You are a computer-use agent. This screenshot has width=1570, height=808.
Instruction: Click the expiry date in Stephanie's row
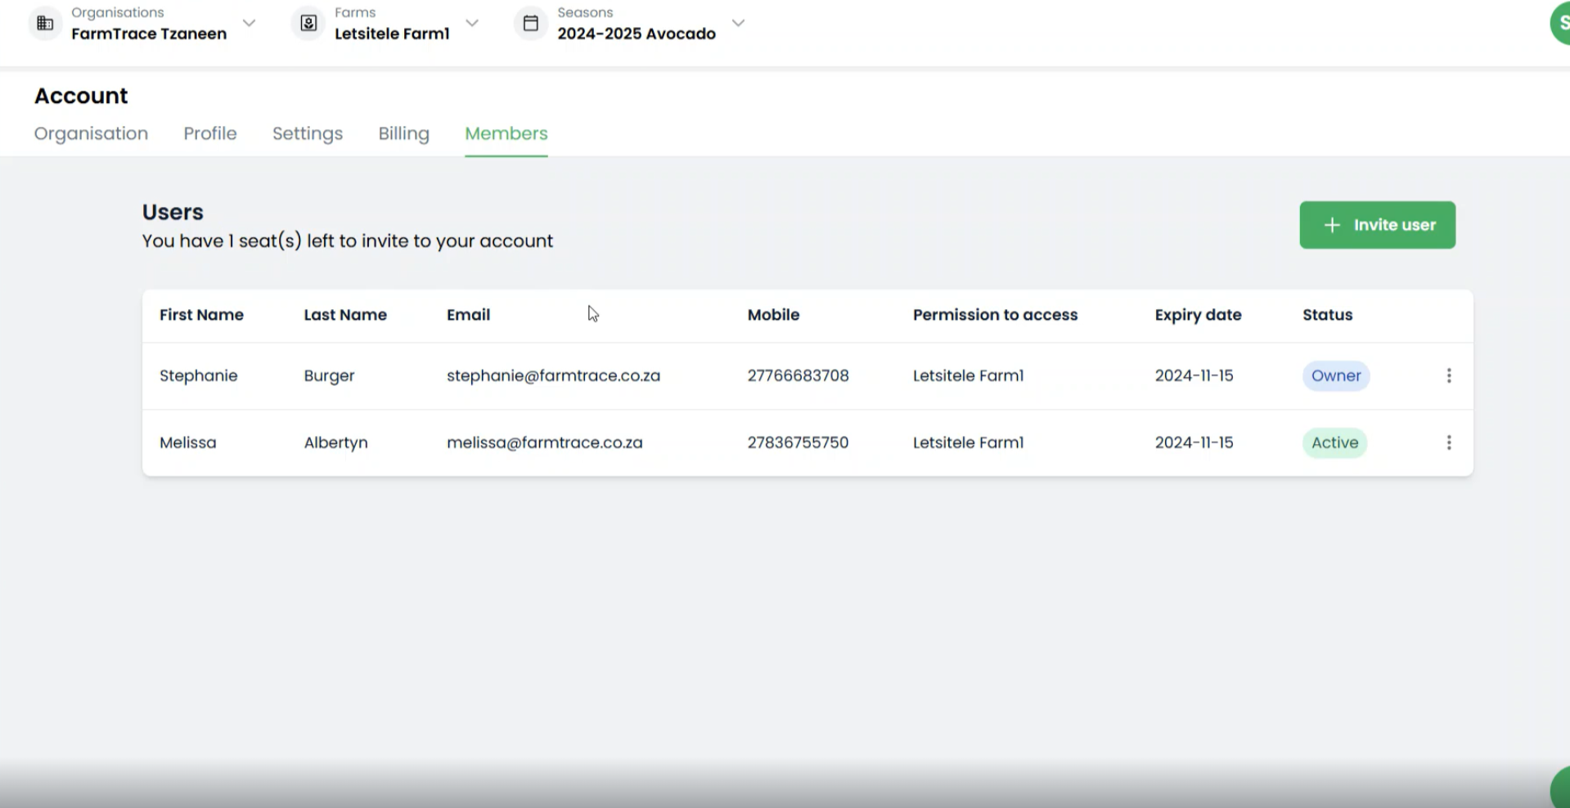(1194, 375)
